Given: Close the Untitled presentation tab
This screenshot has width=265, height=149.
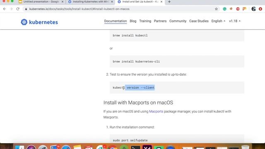Looking at the screenshot, I should 63,2.
